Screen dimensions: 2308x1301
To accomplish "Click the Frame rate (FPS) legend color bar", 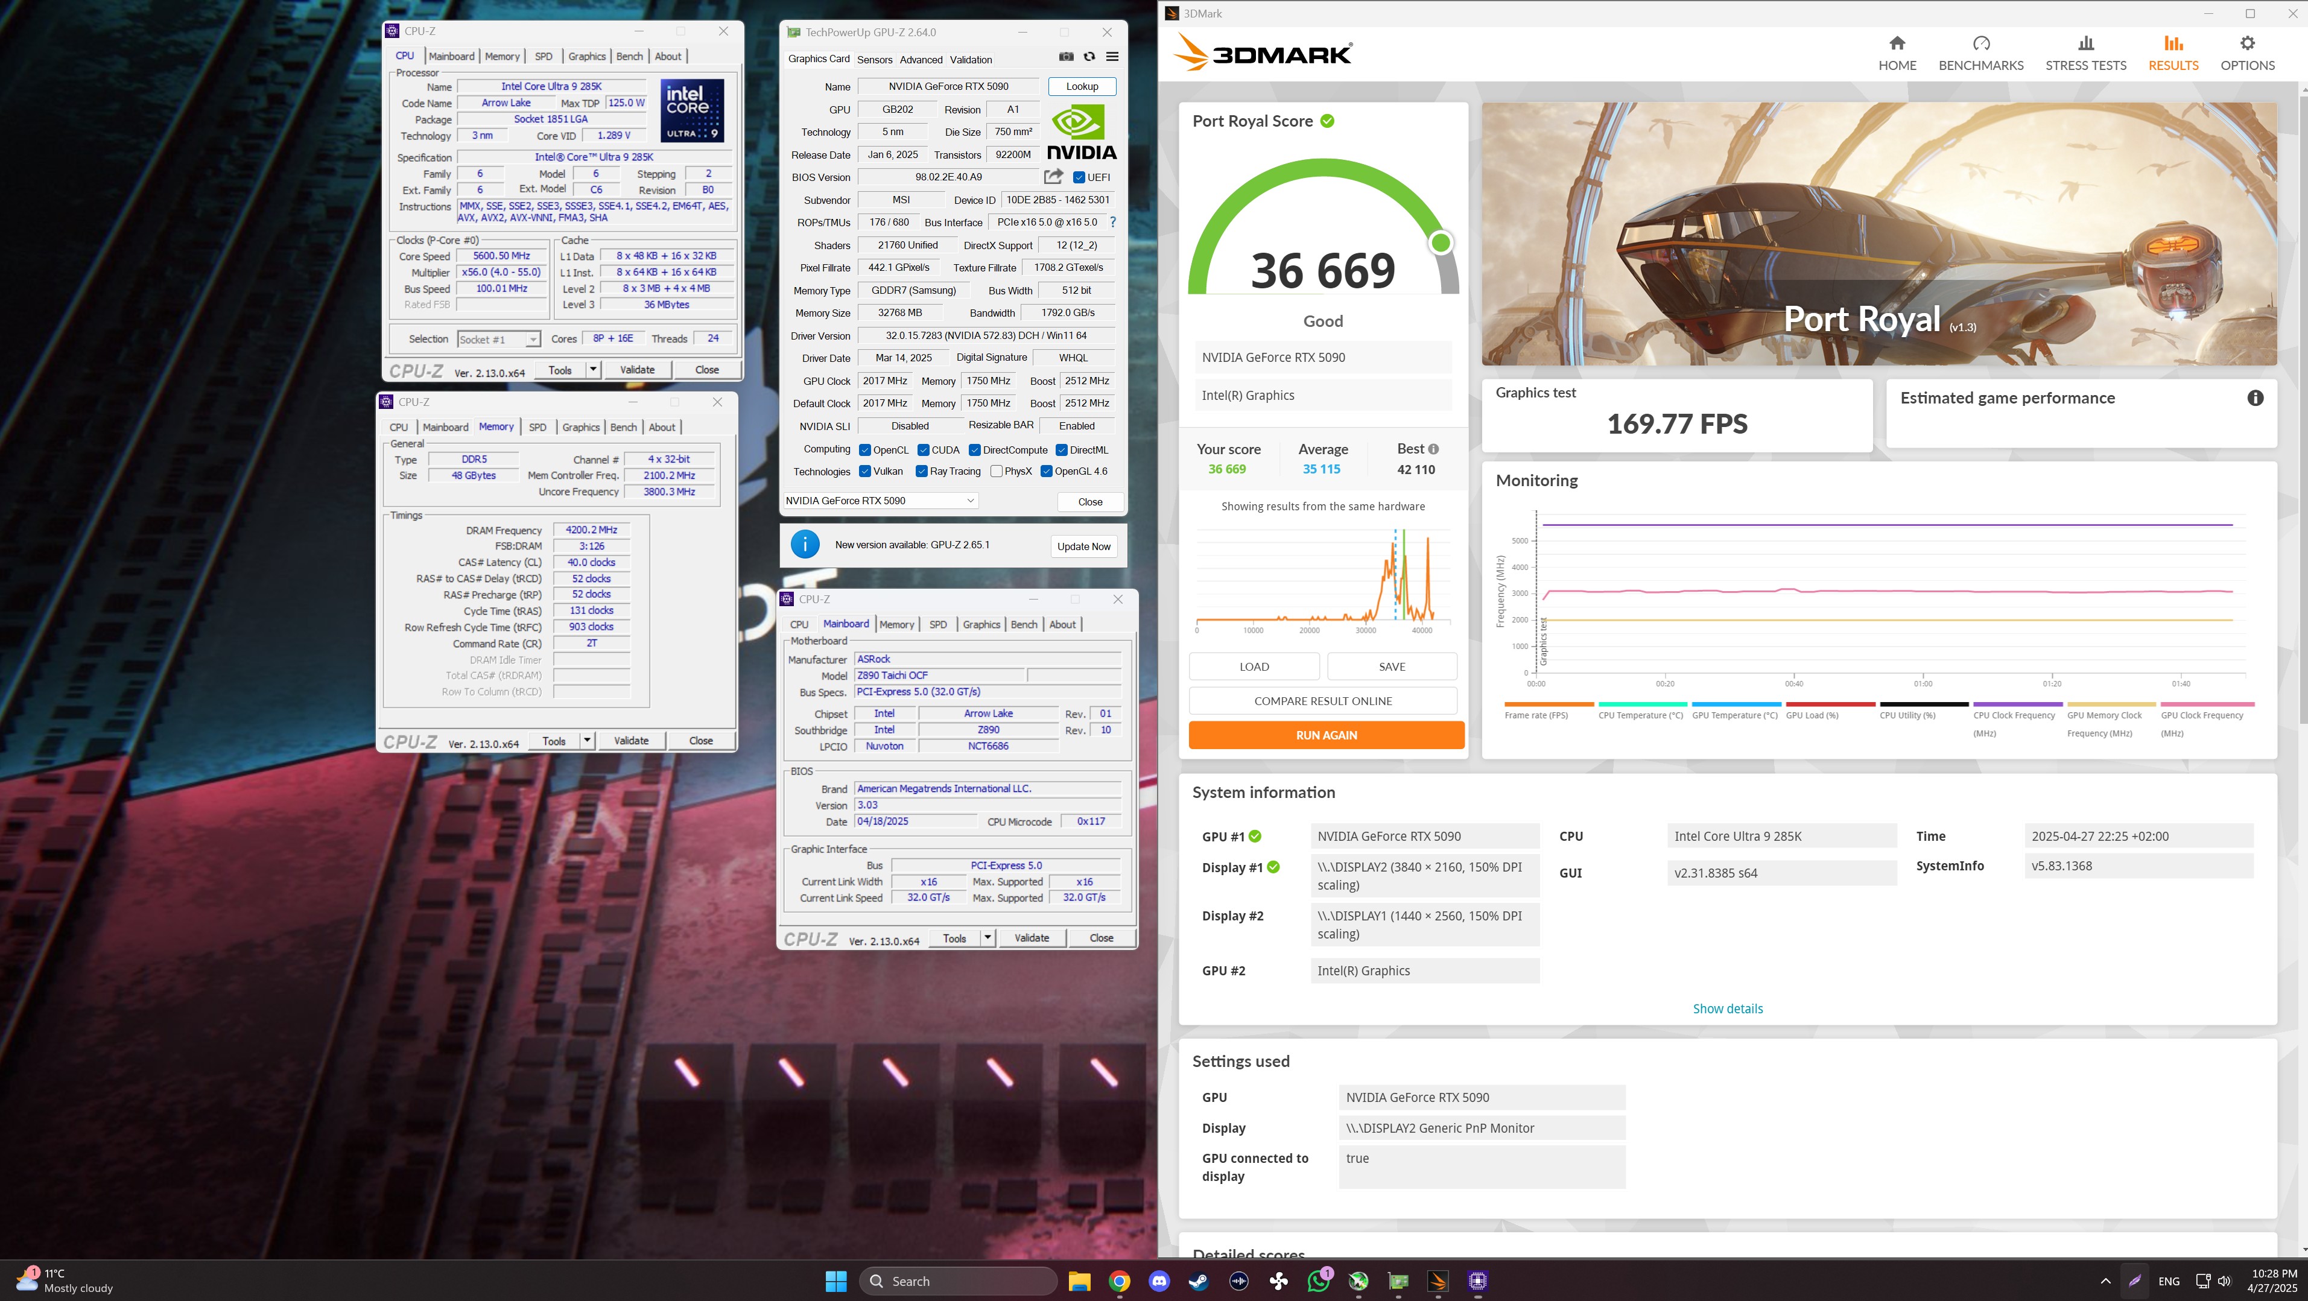I will pos(1549,704).
